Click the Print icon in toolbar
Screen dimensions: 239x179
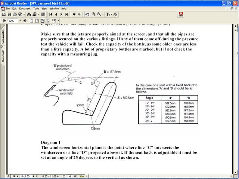pyautogui.click(x=16, y=14)
